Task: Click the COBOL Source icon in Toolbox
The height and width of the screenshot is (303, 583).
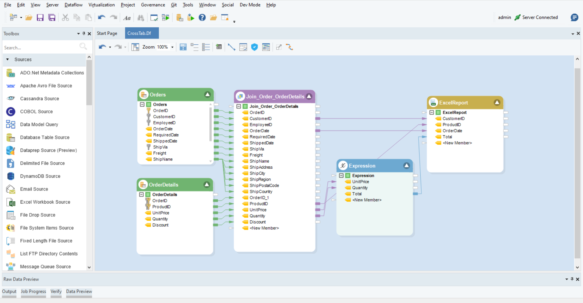Action: (11, 112)
